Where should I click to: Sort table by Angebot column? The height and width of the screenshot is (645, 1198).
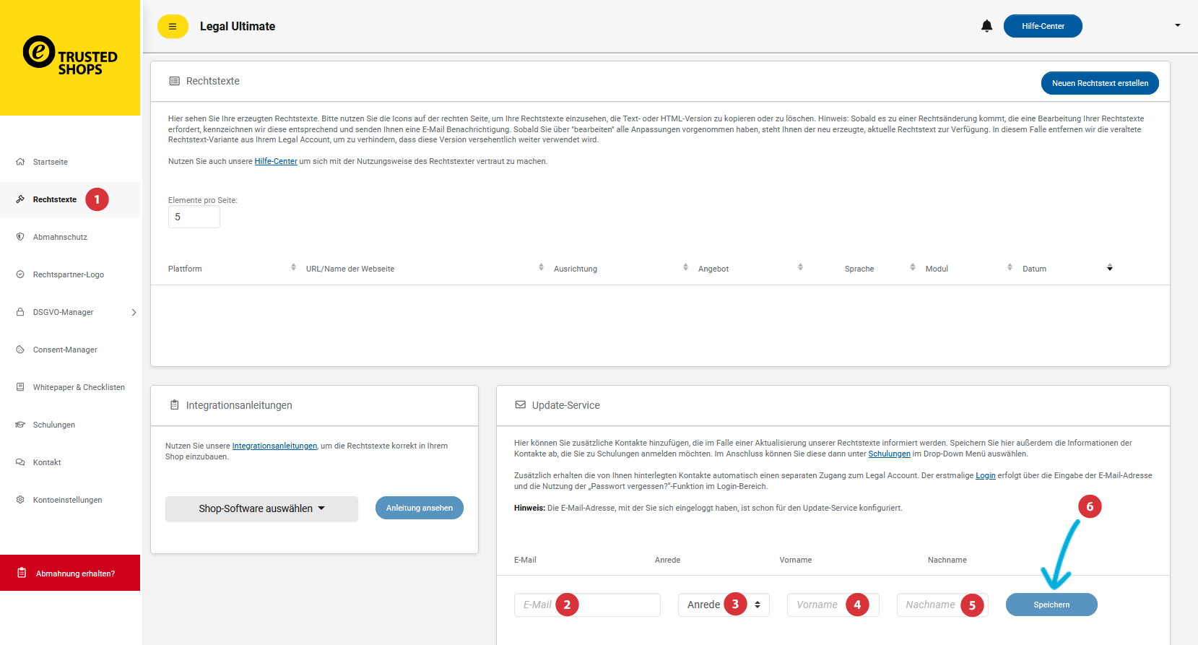pos(800,267)
